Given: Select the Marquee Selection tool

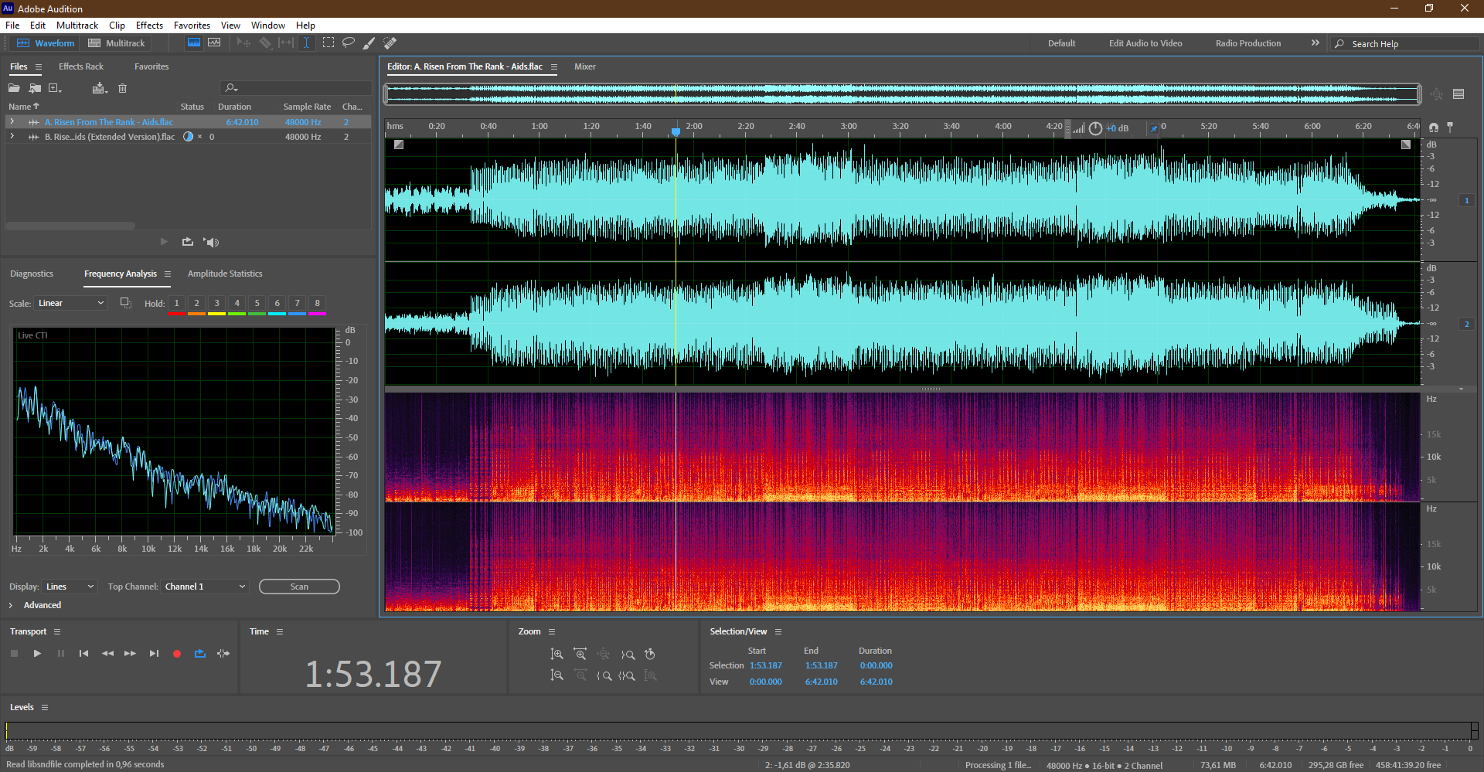Looking at the screenshot, I should 328,43.
